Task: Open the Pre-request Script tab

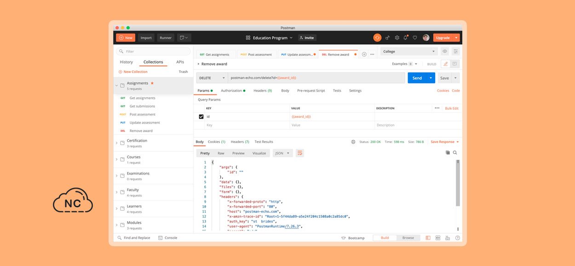Action: (x=311, y=91)
